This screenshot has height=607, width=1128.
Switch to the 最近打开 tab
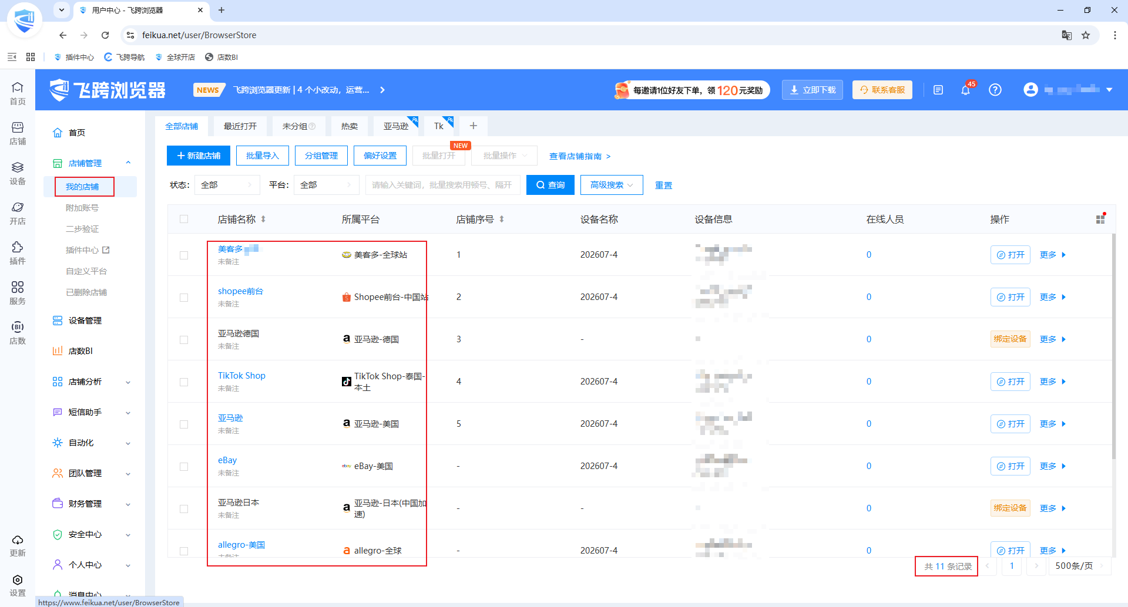point(240,126)
